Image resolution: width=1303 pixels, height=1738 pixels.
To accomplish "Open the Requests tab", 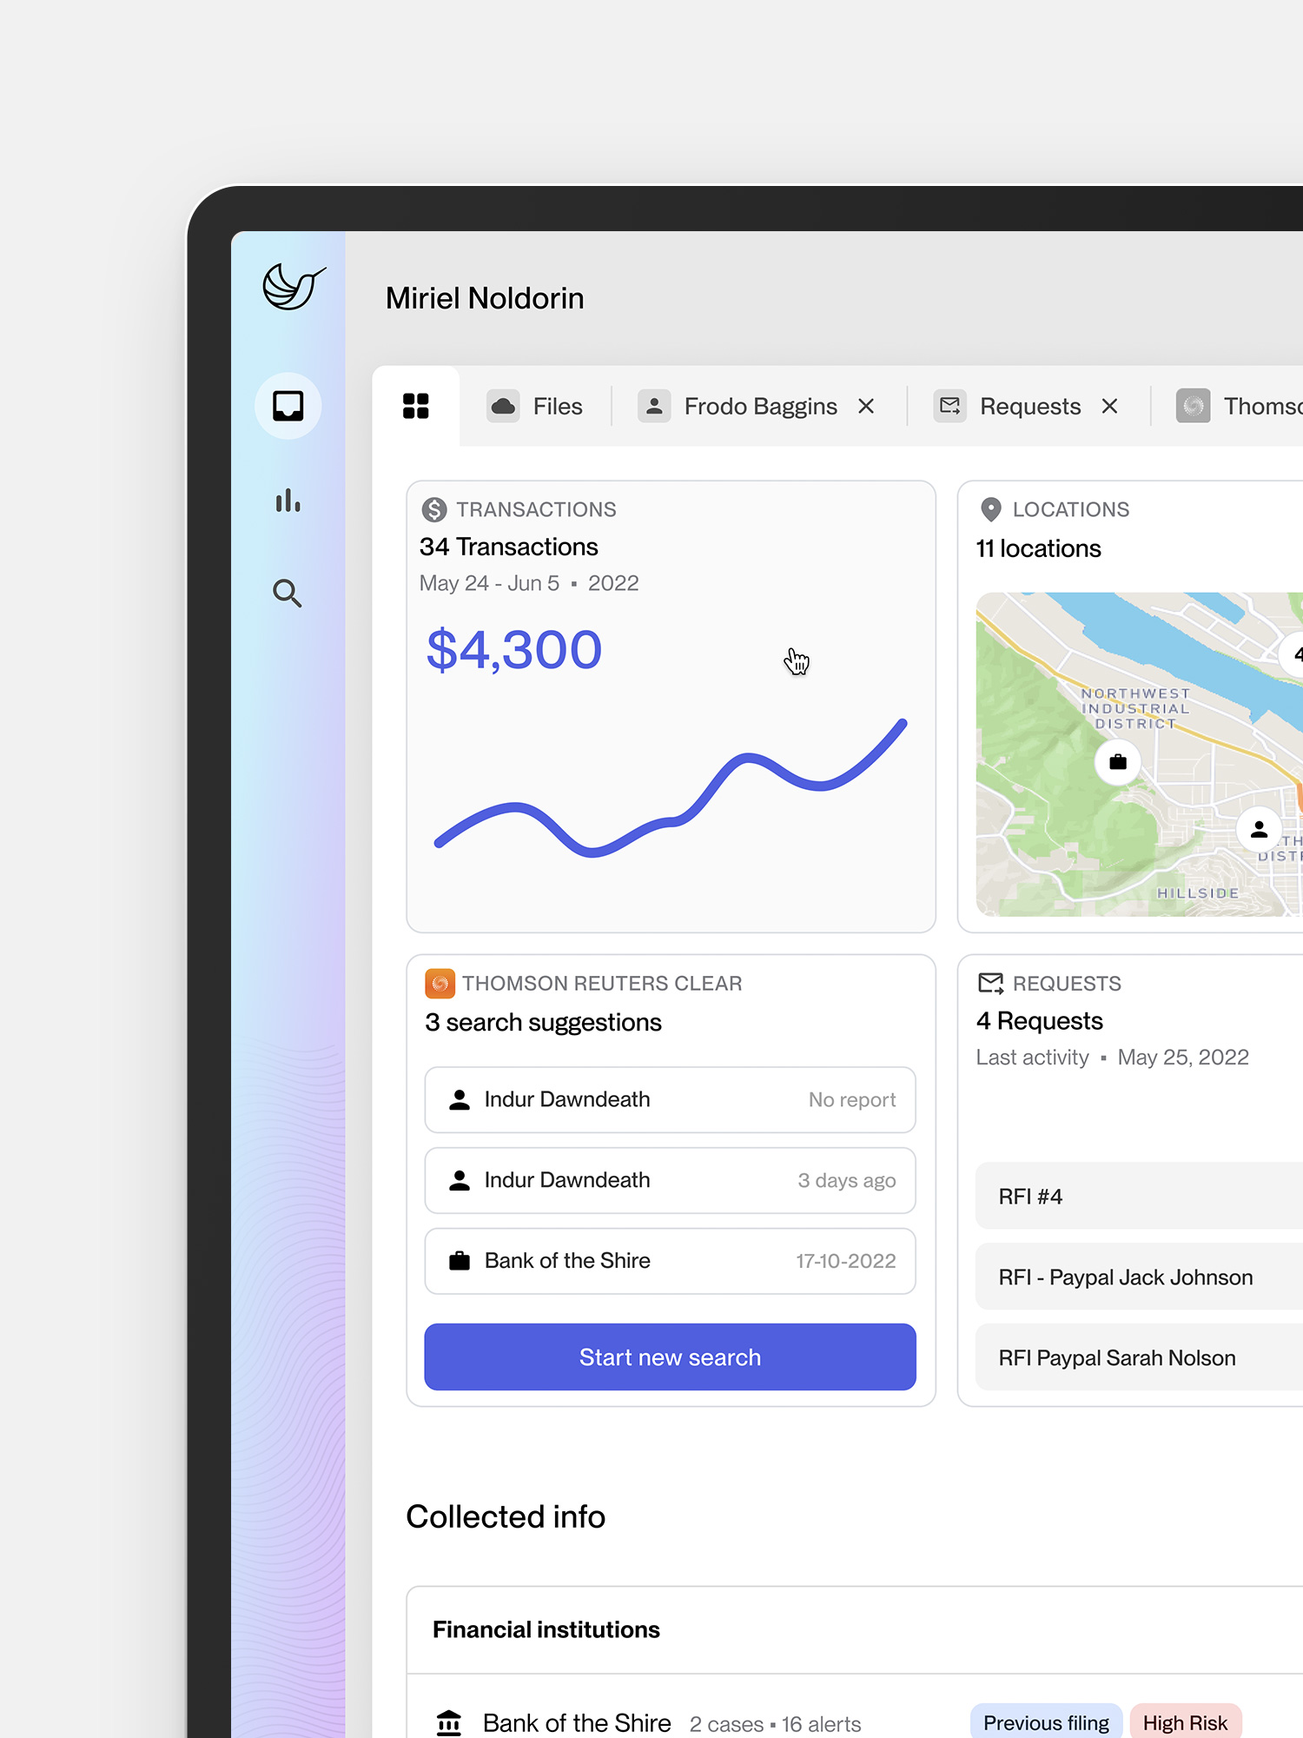I will [1009, 406].
